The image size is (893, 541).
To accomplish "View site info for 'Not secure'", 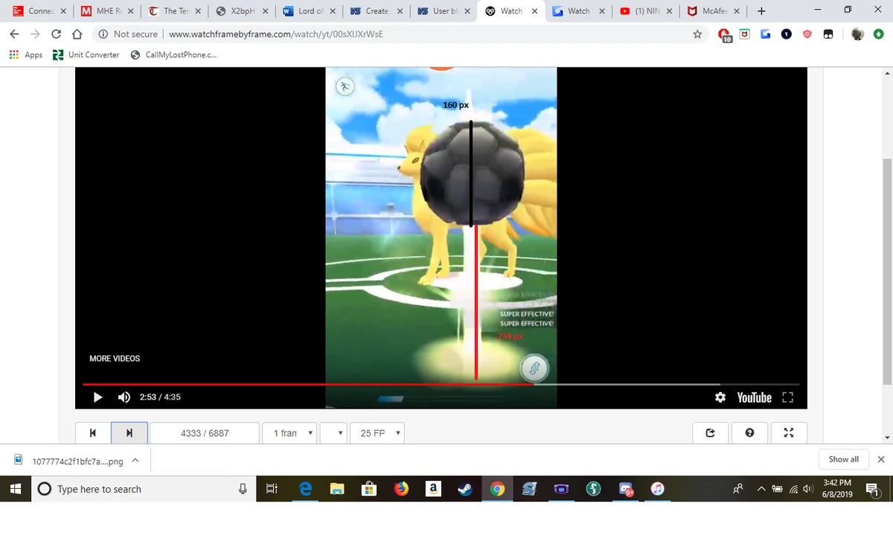I will (x=128, y=34).
